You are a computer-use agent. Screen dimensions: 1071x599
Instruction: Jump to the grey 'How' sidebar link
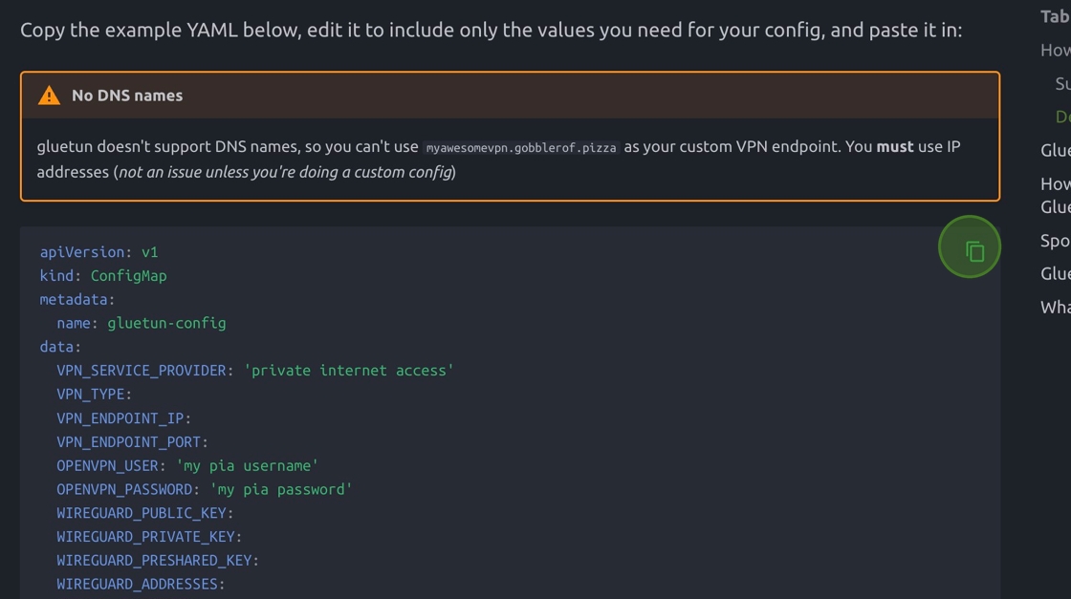pyautogui.click(x=1056, y=50)
